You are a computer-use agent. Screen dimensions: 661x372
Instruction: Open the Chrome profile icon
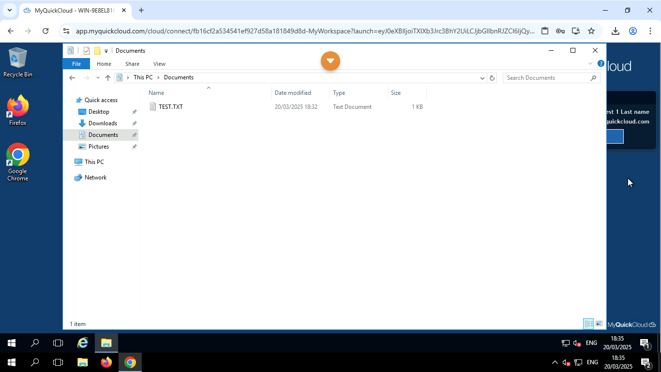coord(633,31)
